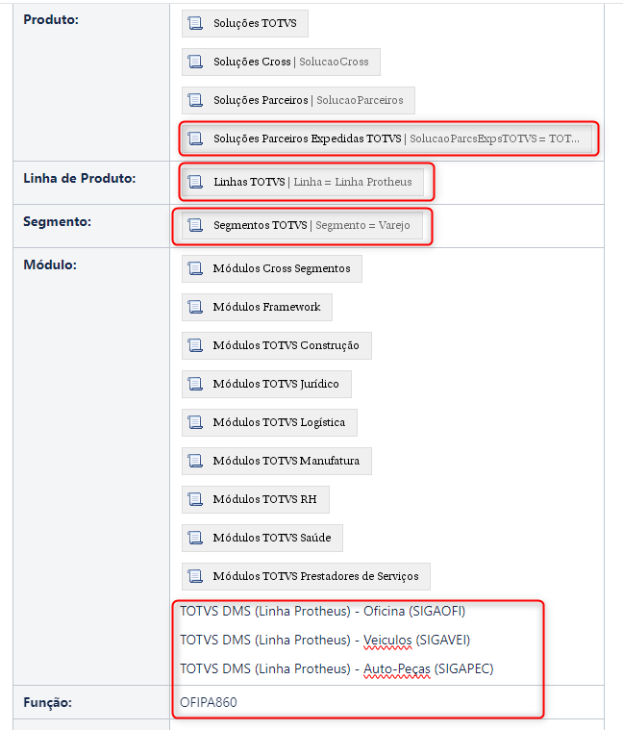Open the Soluções Parceiros Expedidas TOTVS label

(307, 138)
